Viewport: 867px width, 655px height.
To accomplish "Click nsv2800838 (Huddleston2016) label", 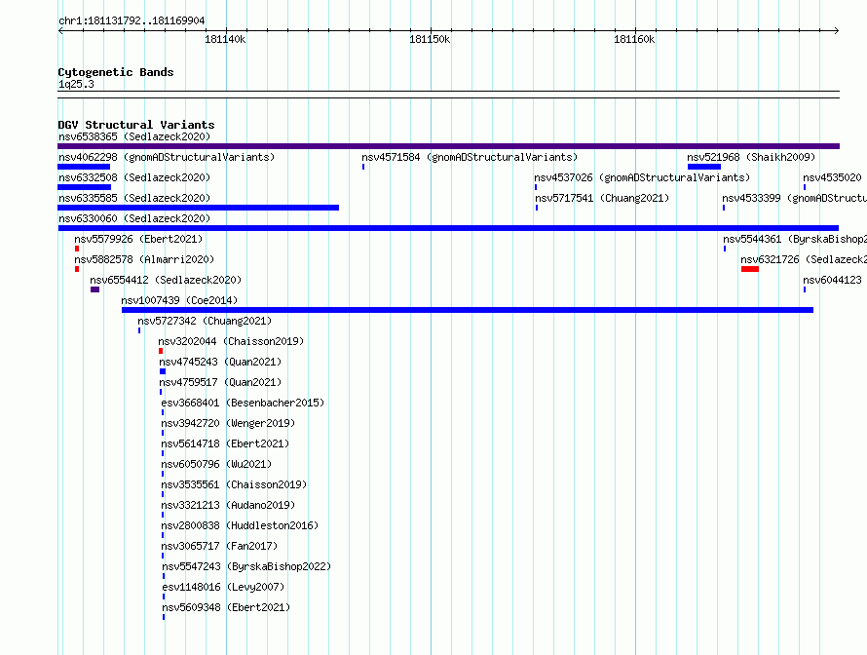I will pyautogui.click(x=240, y=525).
